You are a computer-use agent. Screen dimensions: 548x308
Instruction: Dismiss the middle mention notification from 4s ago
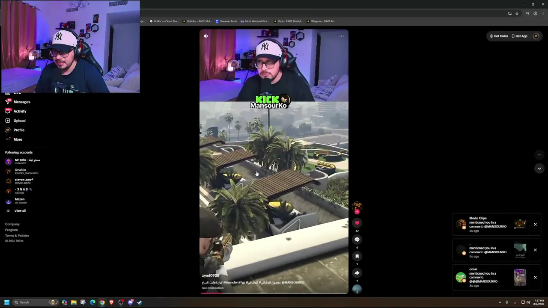(535, 250)
